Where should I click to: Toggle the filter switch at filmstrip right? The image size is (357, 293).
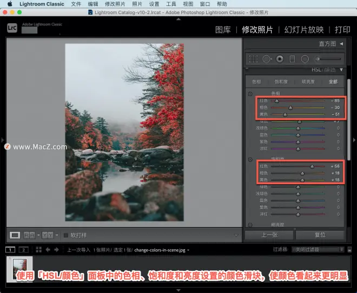click(350, 250)
